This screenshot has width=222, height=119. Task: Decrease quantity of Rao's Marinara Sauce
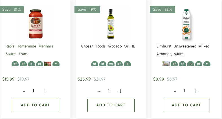[x=24, y=91]
